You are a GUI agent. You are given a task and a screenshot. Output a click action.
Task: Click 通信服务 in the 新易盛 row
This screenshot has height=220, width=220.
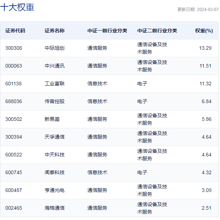coord(97,119)
